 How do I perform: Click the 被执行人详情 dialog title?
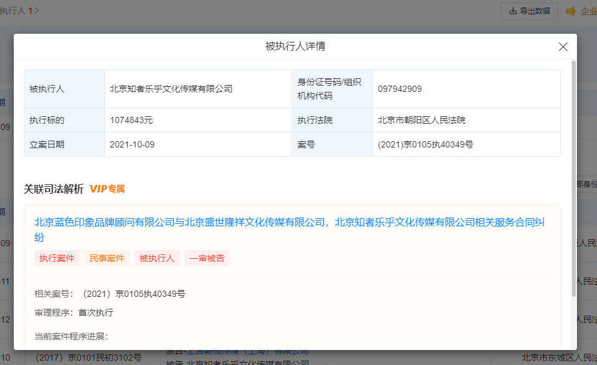pos(295,46)
